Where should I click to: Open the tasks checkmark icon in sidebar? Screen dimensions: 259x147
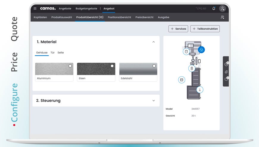coord(226,64)
